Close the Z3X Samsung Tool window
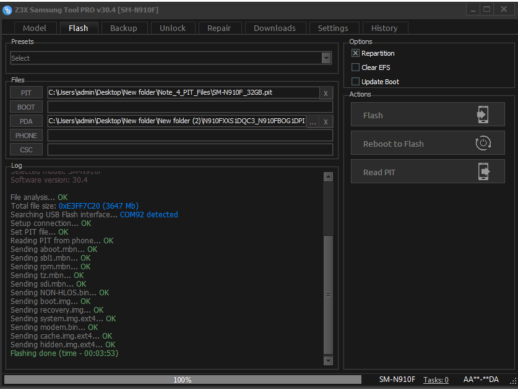 point(504,9)
